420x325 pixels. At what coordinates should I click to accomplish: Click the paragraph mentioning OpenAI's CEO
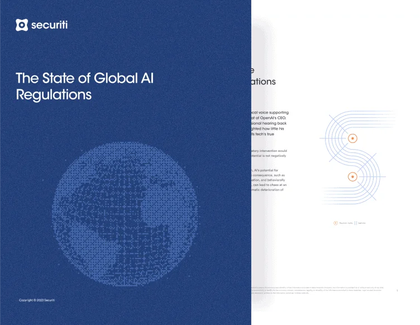270,123
